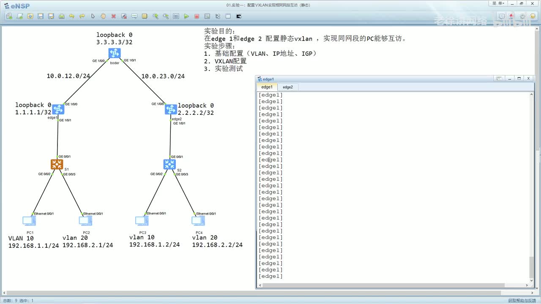The width and height of the screenshot is (541, 304).
Task: Open the palette tool in toolbar
Action: [x=145, y=16]
